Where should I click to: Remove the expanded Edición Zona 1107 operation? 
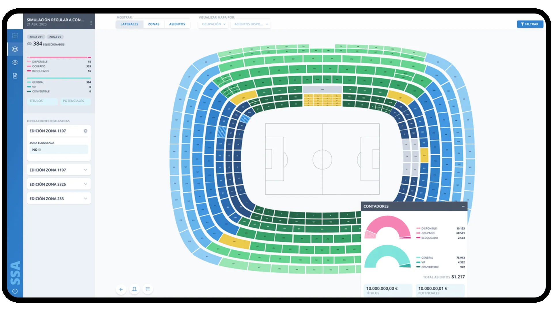point(86,131)
